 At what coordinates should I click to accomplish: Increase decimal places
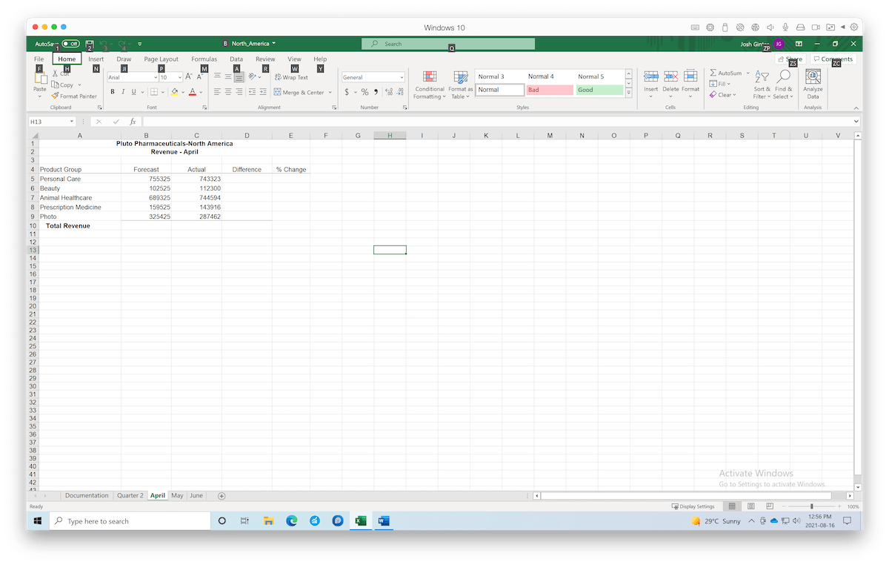[390, 92]
